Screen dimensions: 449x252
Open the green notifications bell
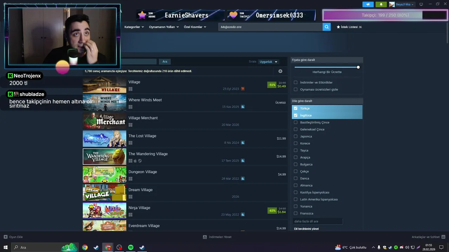[381, 5]
